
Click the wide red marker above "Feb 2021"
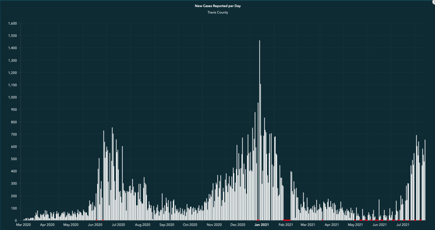287,220
